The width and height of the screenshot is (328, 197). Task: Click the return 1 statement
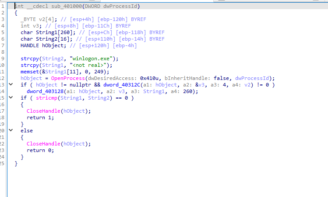pyautogui.click(x=40, y=118)
